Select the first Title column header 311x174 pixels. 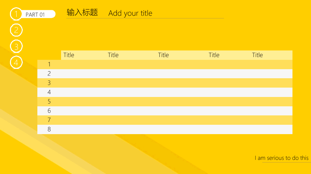pyautogui.click(x=69, y=55)
